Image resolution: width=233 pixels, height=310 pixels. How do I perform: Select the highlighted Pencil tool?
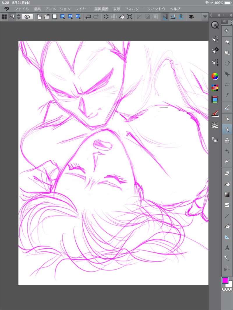pyautogui.click(x=227, y=129)
